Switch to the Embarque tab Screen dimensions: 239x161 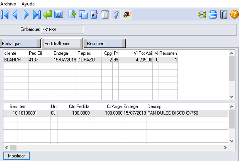pyautogui.click(x=20, y=43)
